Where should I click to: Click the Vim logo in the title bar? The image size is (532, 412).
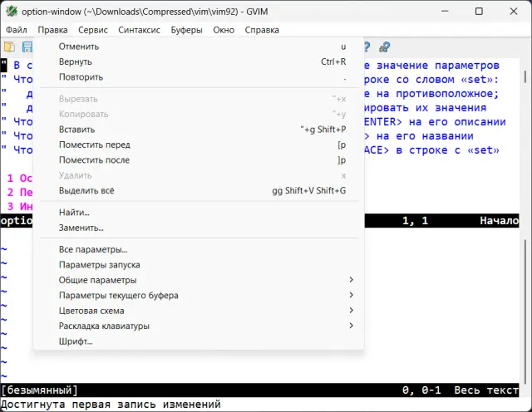click(12, 12)
